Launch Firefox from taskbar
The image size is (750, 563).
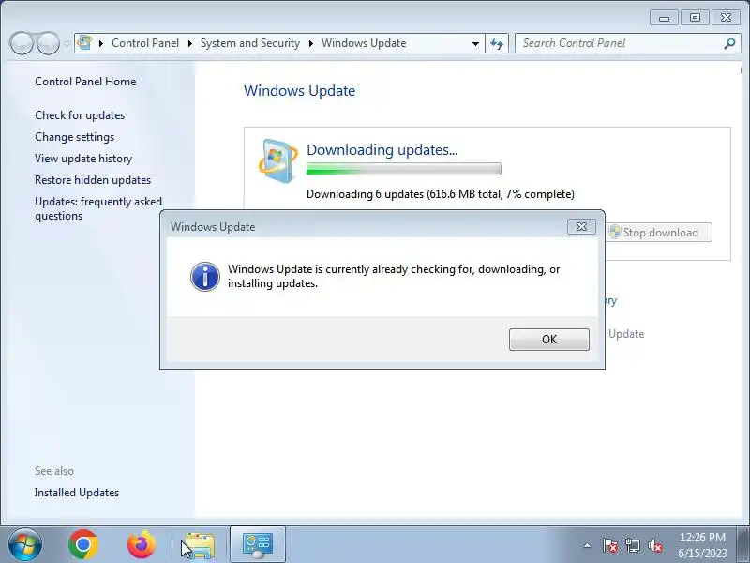142,544
